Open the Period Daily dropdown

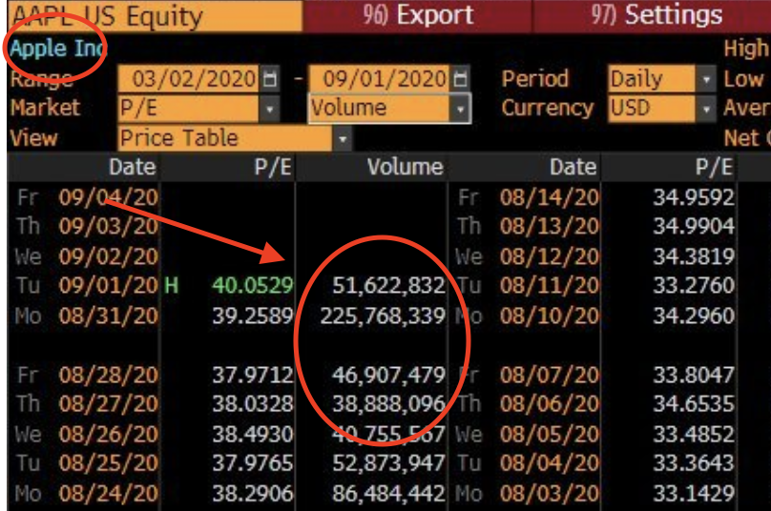(x=706, y=79)
